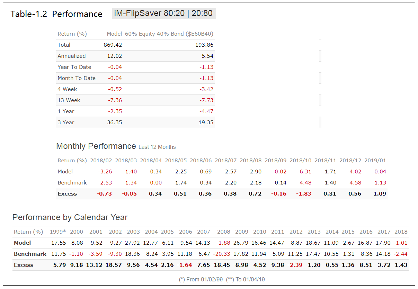The image size is (418, 289).
Task: Click the monthly Excess value -0.73
Action: (104, 194)
